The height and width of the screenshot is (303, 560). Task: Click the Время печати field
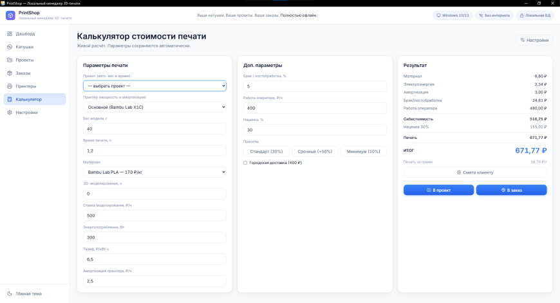coord(154,151)
